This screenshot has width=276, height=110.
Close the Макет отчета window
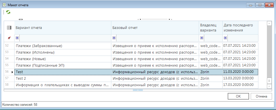click(x=269, y=5)
